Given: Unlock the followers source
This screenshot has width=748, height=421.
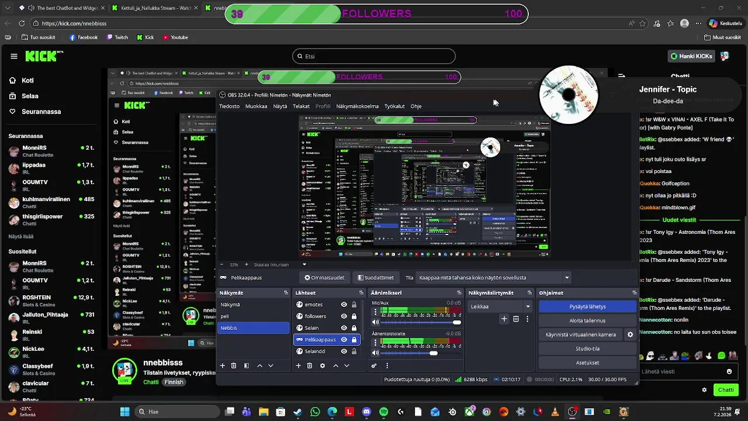Looking at the screenshot, I should [354, 316].
